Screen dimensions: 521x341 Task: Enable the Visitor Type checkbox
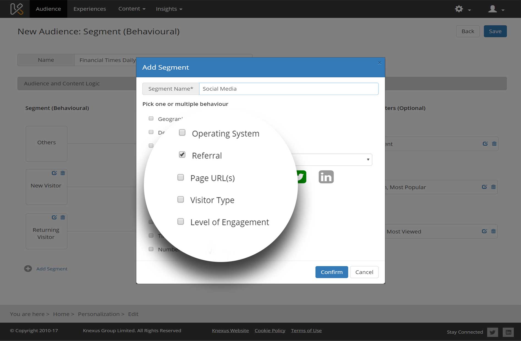pyautogui.click(x=181, y=199)
